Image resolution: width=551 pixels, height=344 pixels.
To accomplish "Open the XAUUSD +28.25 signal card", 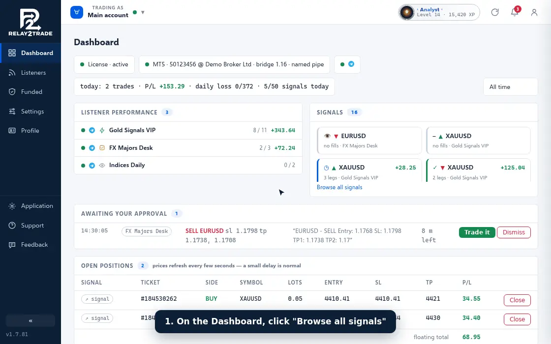I will coord(369,171).
